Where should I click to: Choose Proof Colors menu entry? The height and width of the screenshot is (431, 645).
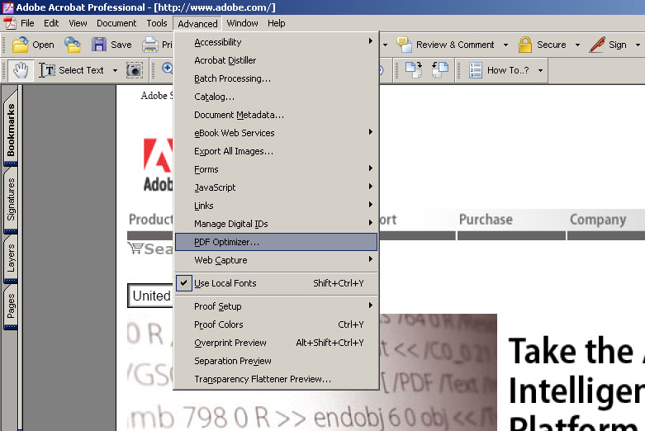[x=276, y=324]
